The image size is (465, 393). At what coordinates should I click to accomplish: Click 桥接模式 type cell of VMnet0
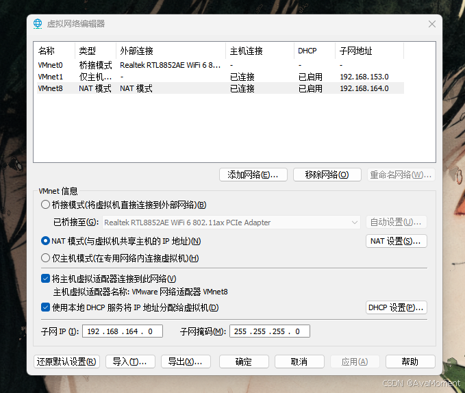tap(95, 65)
